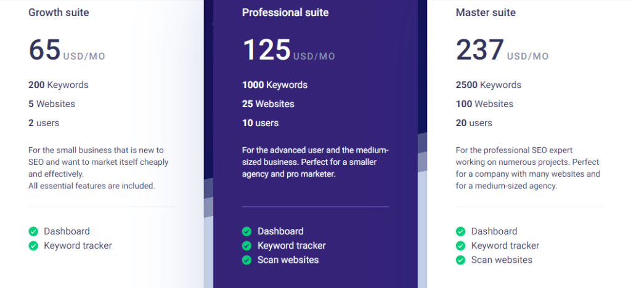Click the Scan websites label in Professional suite
The height and width of the screenshot is (288, 631).
pos(288,260)
